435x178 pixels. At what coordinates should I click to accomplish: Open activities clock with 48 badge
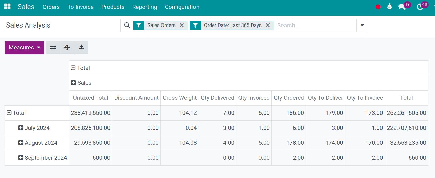tap(422, 6)
